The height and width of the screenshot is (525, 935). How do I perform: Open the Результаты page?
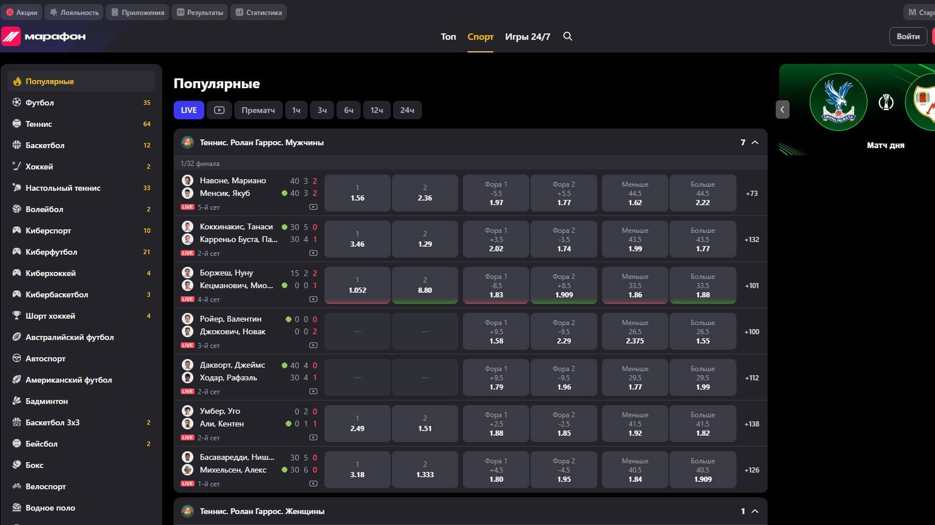tap(200, 12)
